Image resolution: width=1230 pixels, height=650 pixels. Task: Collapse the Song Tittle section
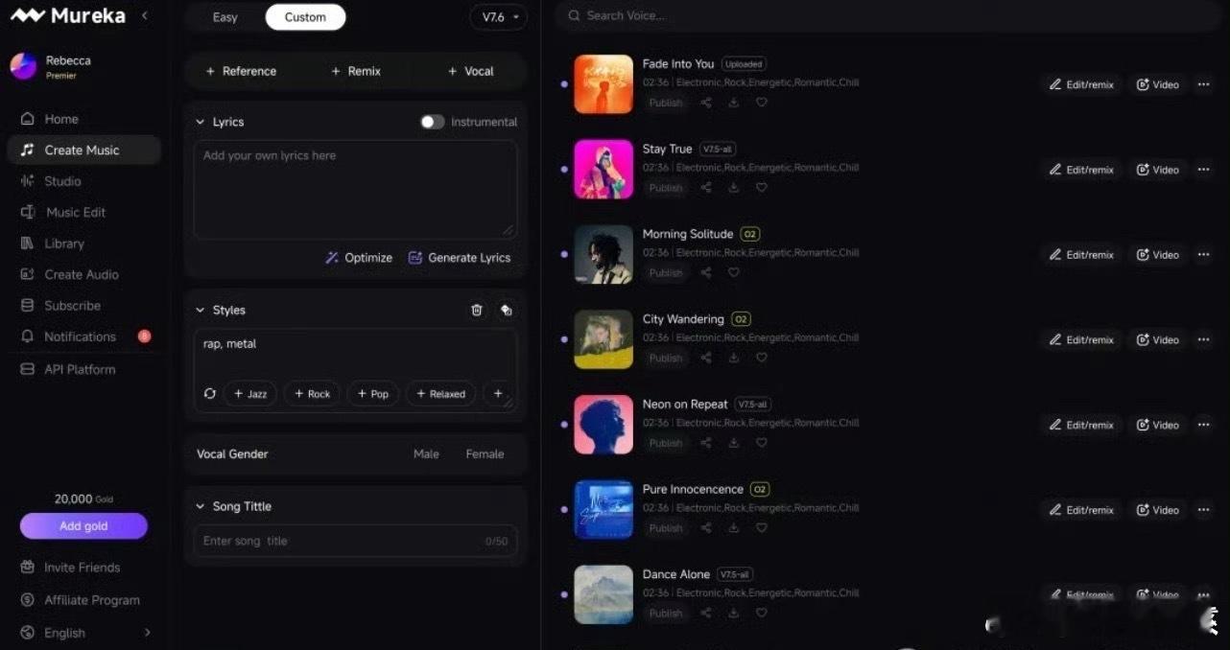tap(200, 506)
